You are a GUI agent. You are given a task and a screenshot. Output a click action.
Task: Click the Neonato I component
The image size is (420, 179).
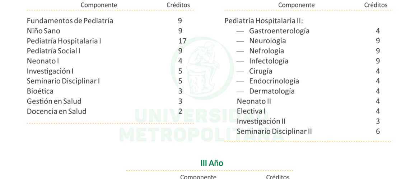(43, 61)
